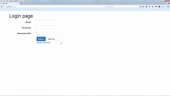Open the History menu
Image resolution: width=170 pixels, height=96 pixels.
pyautogui.click(x=11, y=1)
